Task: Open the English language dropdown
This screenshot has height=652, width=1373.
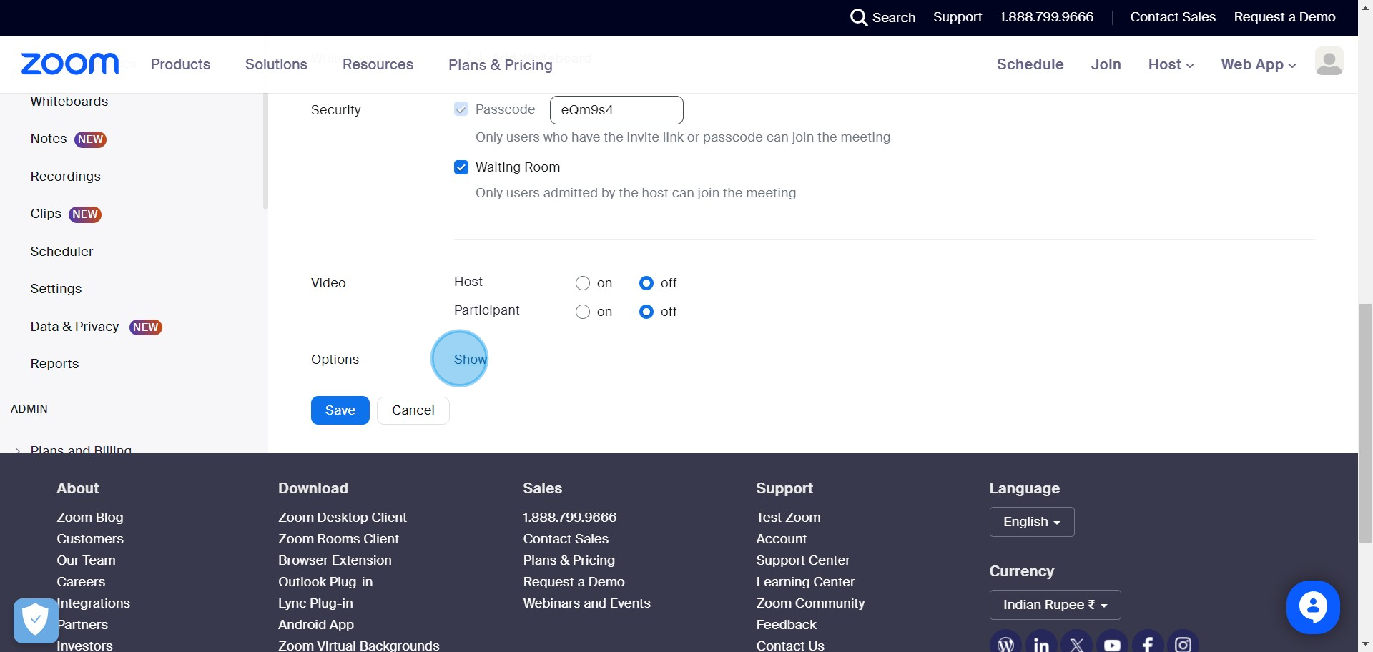Action: 1032,522
